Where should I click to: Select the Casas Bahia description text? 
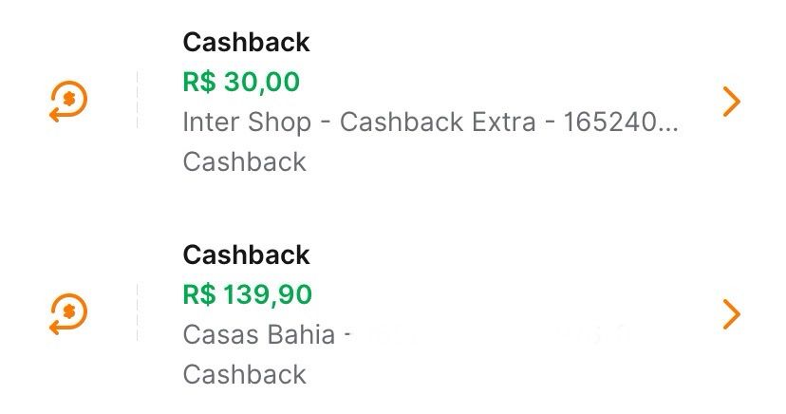258,335
